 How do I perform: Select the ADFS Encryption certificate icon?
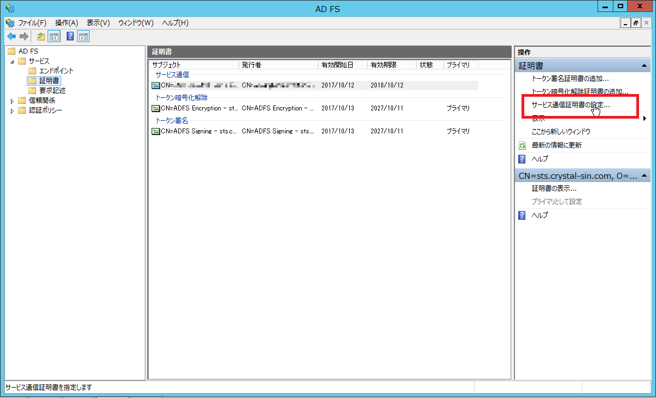pyautogui.click(x=155, y=108)
